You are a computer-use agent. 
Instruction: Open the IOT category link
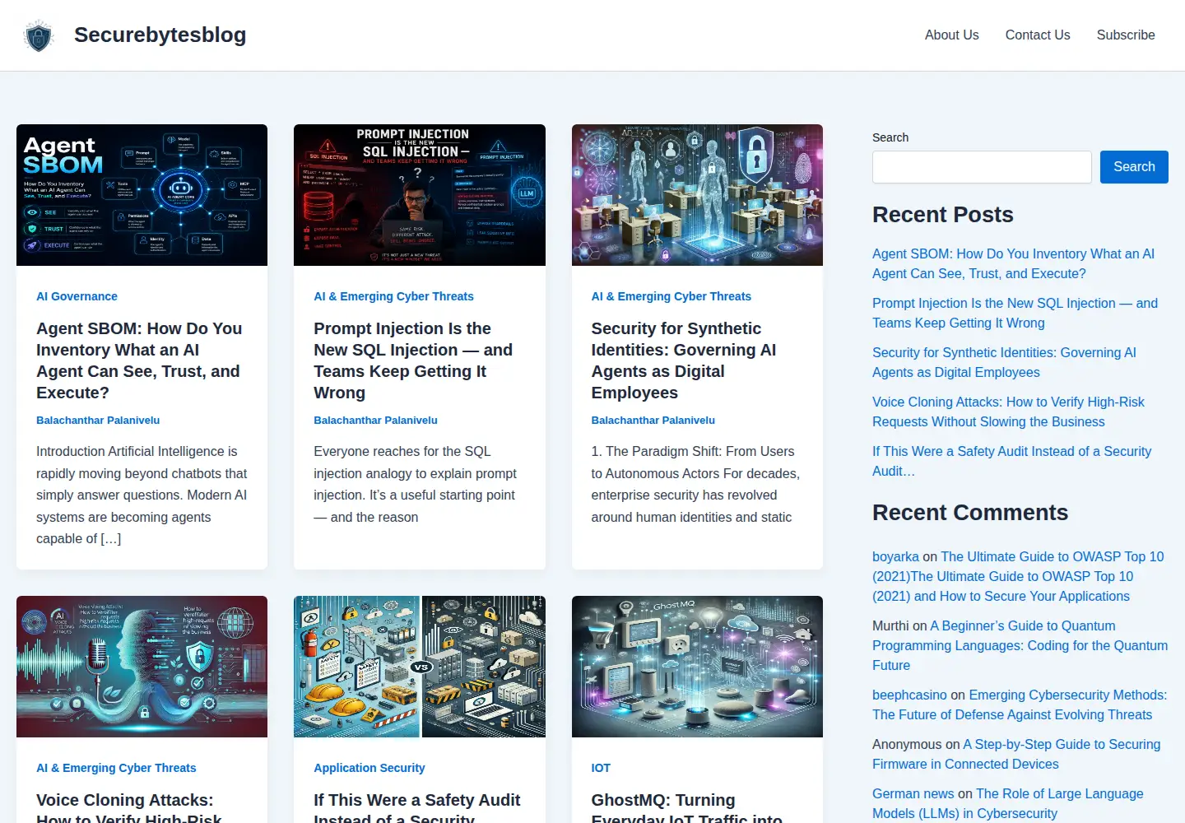[601, 768]
